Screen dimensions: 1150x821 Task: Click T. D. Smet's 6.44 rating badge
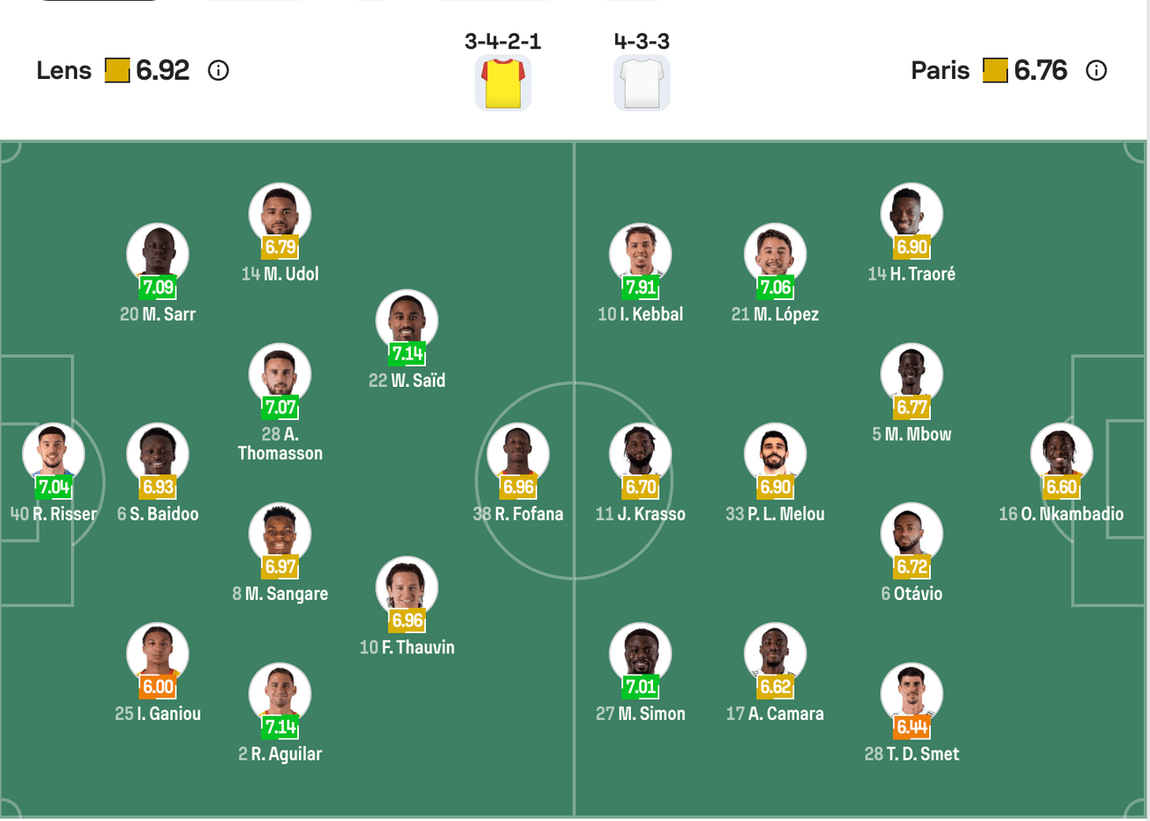(x=912, y=726)
